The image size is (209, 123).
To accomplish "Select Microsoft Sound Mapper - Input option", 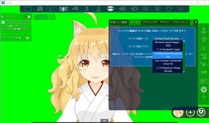I will [168, 44].
